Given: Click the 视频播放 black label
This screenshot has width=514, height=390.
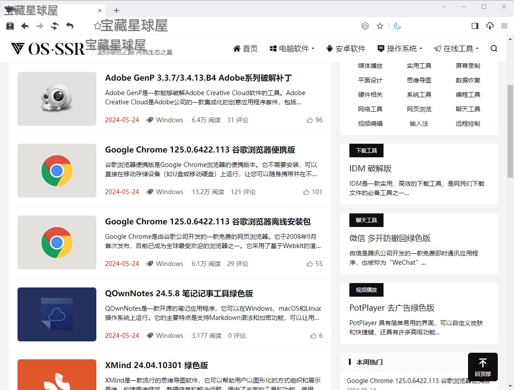Looking at the screenshot, I should [x=366, y=290].
